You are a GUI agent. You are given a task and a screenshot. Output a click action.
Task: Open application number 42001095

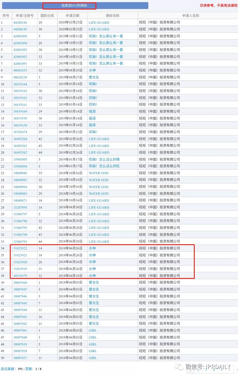(20, 36)
